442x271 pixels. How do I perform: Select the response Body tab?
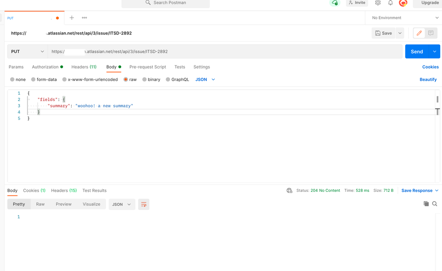tap(12, 191)
